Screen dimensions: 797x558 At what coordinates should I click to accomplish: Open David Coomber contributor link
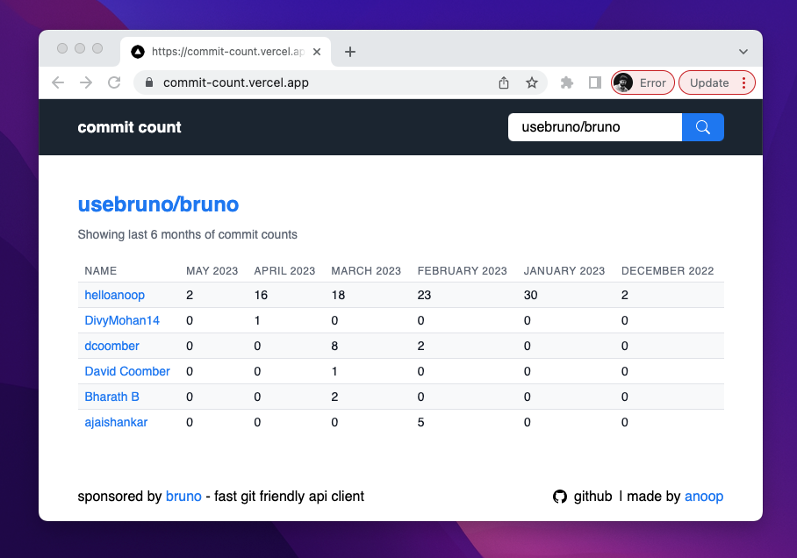(127, 371)
